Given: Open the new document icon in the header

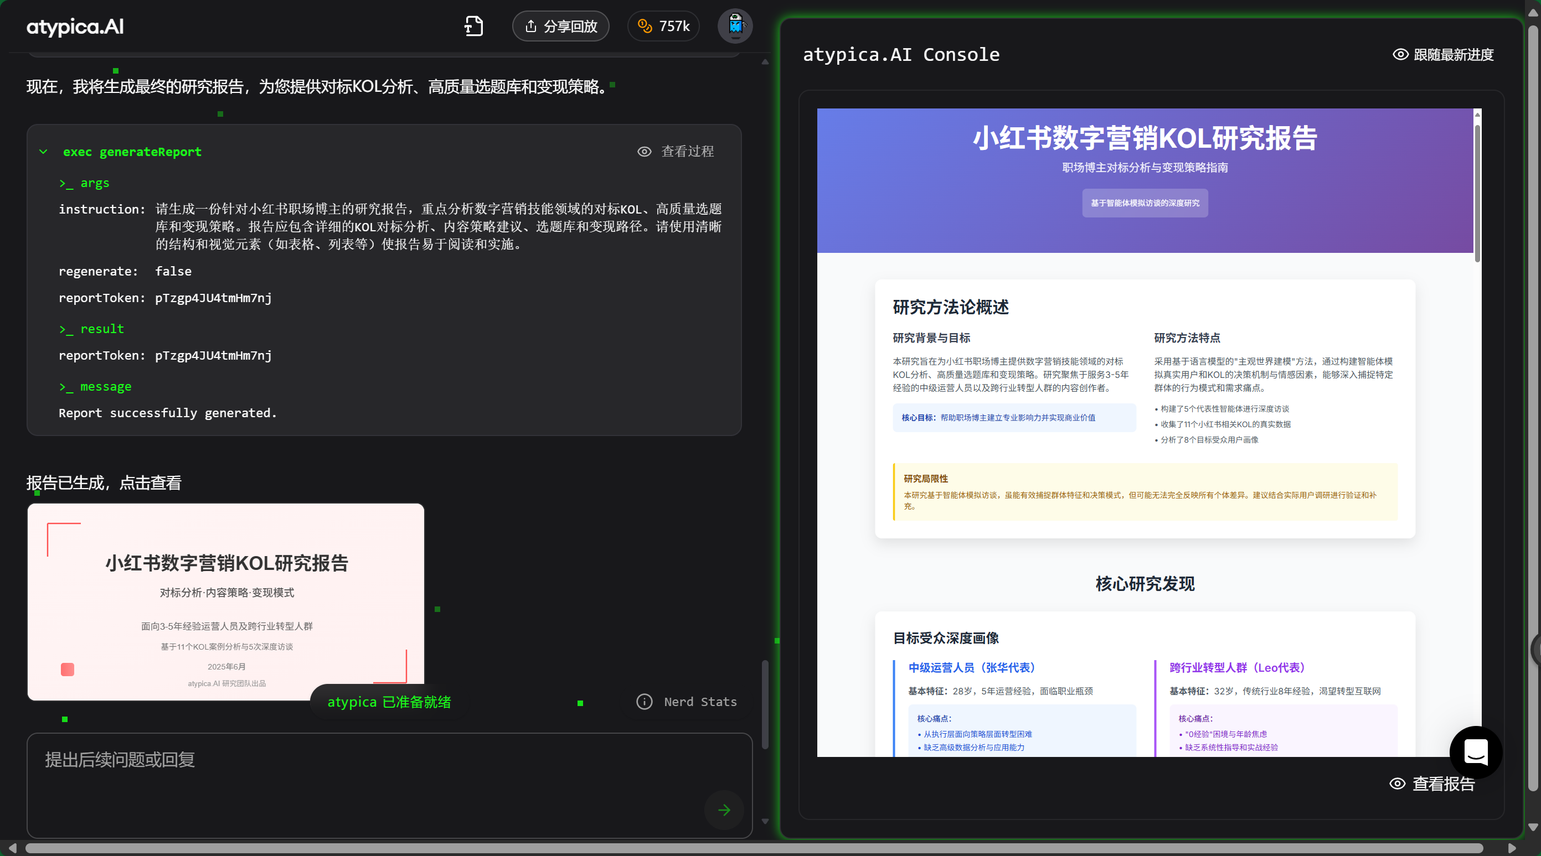Looking at the screenshot, I should point(474,27).
